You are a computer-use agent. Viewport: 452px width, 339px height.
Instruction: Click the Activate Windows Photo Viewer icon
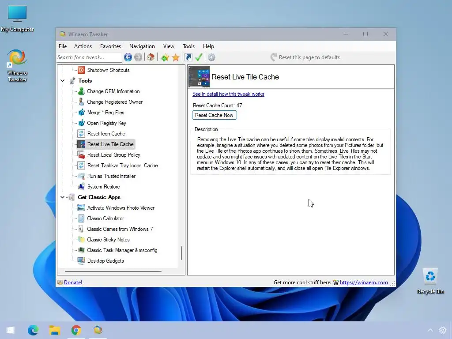pyautogui.click(x=81, y=208)
